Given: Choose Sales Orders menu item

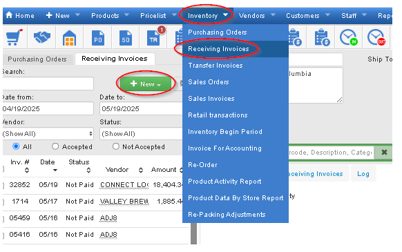Looking at the screenshot, I should point(236,82).
